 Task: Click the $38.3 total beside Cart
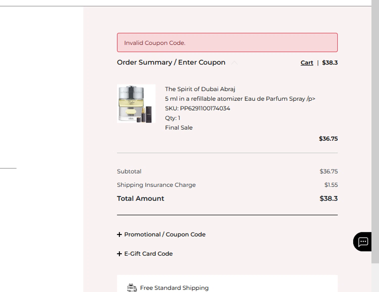(x=330, y=63)
